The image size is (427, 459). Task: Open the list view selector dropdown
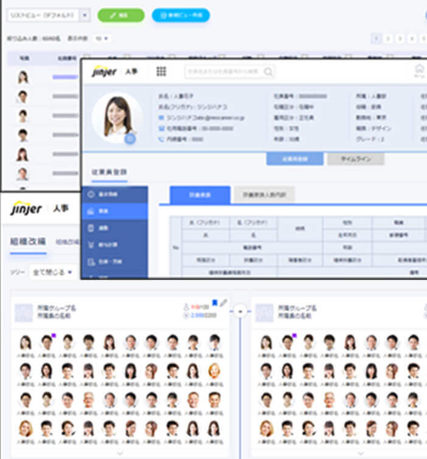tap(85, 15)
